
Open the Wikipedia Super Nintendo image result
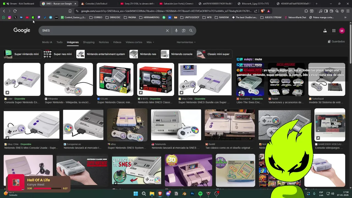pos(68,79)
